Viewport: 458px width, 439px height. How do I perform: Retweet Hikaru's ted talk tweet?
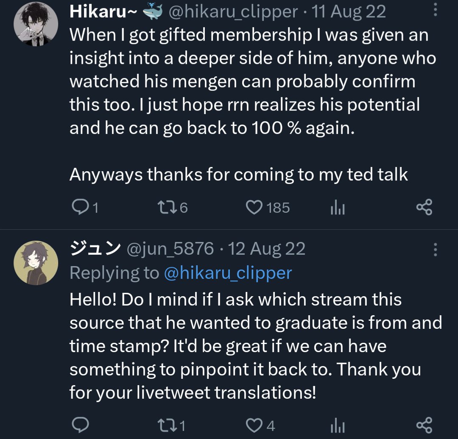click(165, 208)
